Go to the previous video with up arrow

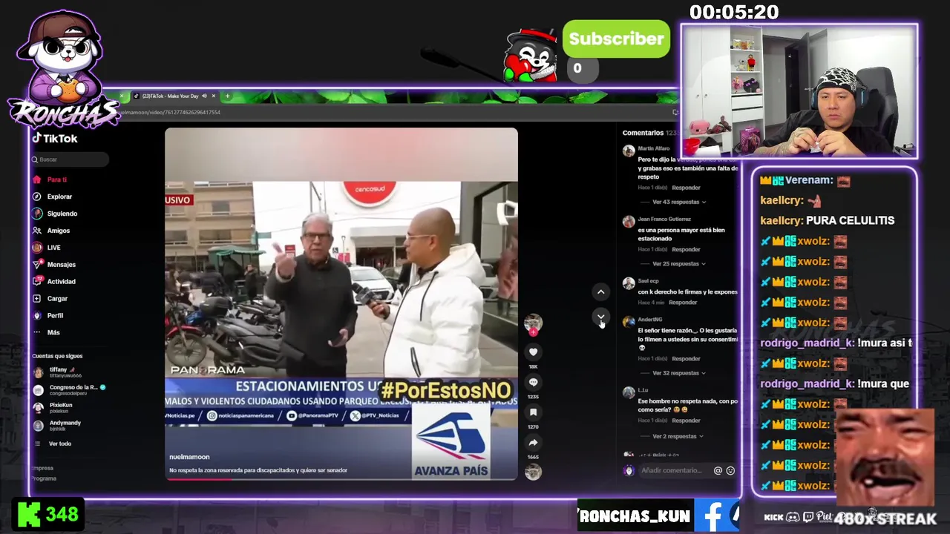(x=600, y=292)
